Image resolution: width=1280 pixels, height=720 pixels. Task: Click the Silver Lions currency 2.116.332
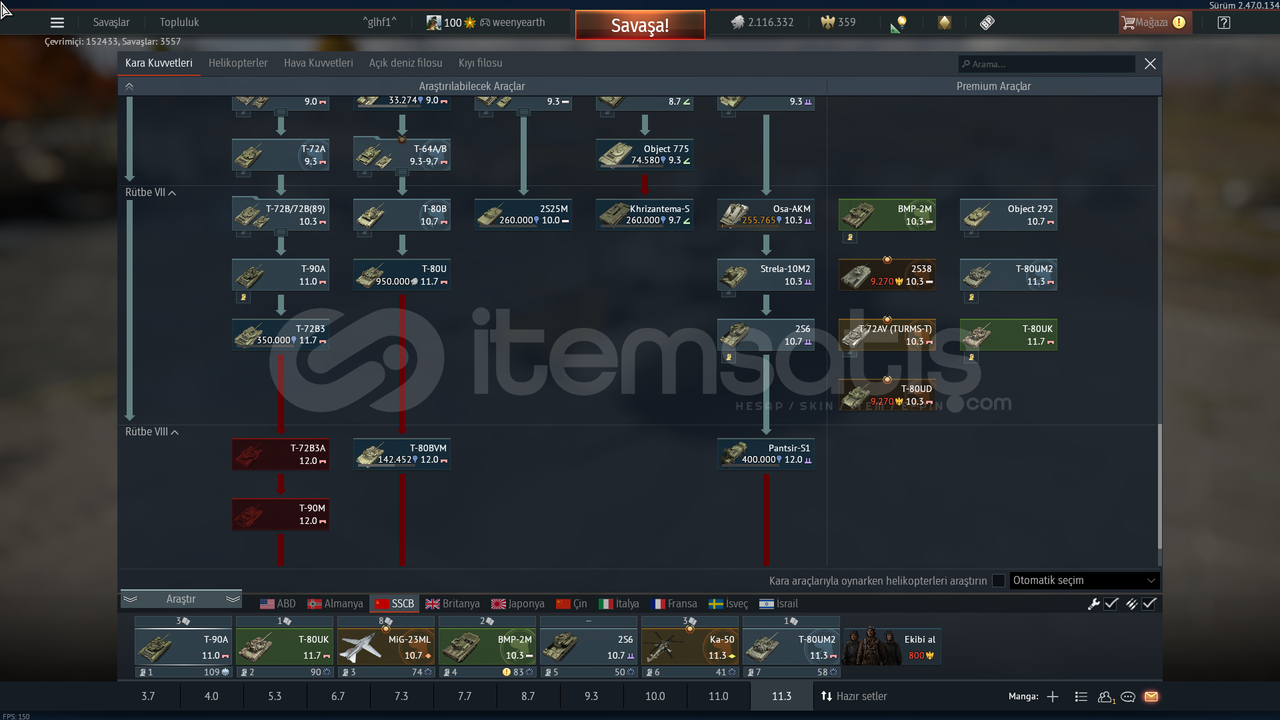[762, 23]
